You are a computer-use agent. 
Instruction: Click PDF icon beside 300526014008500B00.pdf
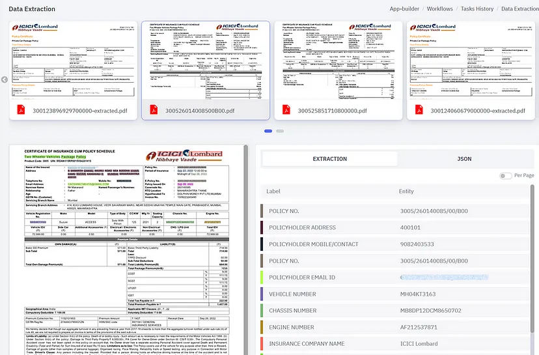[154, 110]
